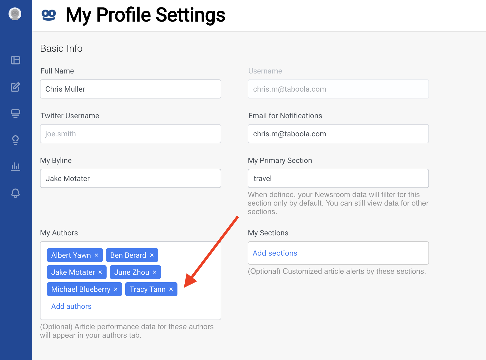Image resolution: width=486 pixels, height=360 pixels.
Task: Open notifications via the bell icon
Action: (x=15, y=193)
